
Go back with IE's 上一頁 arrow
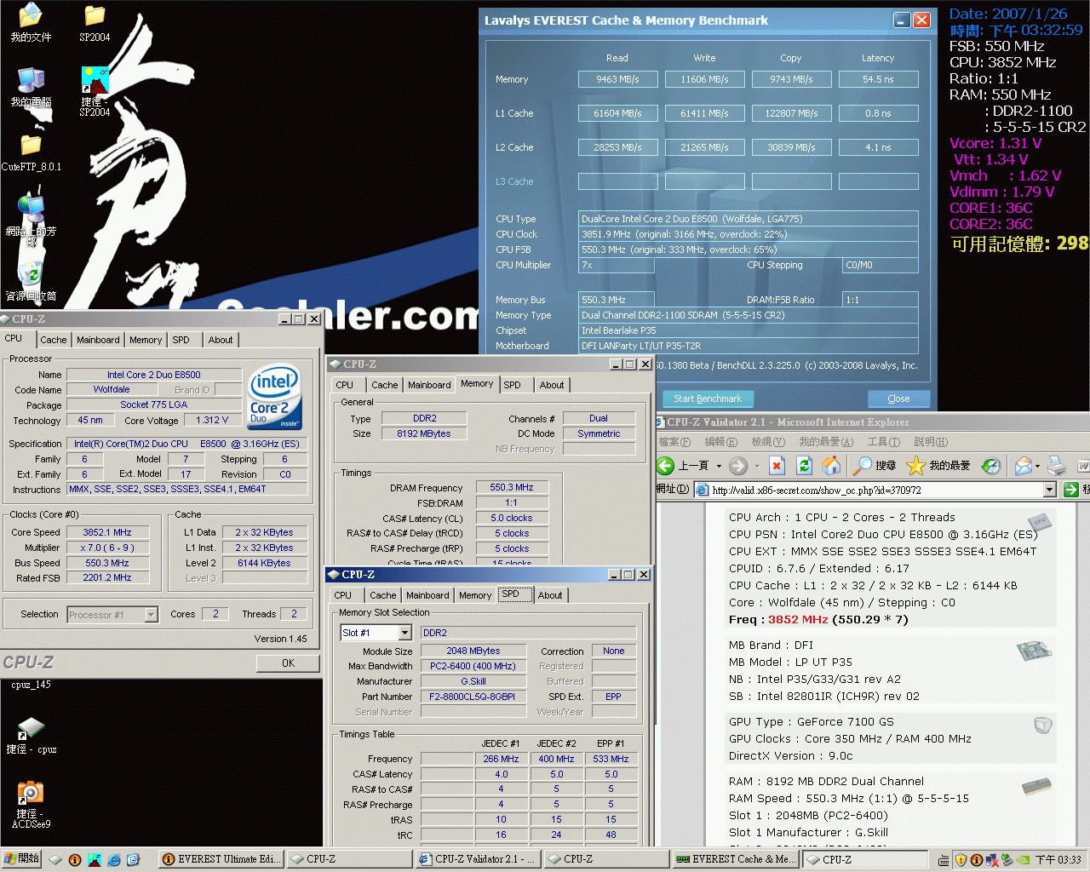683,466
